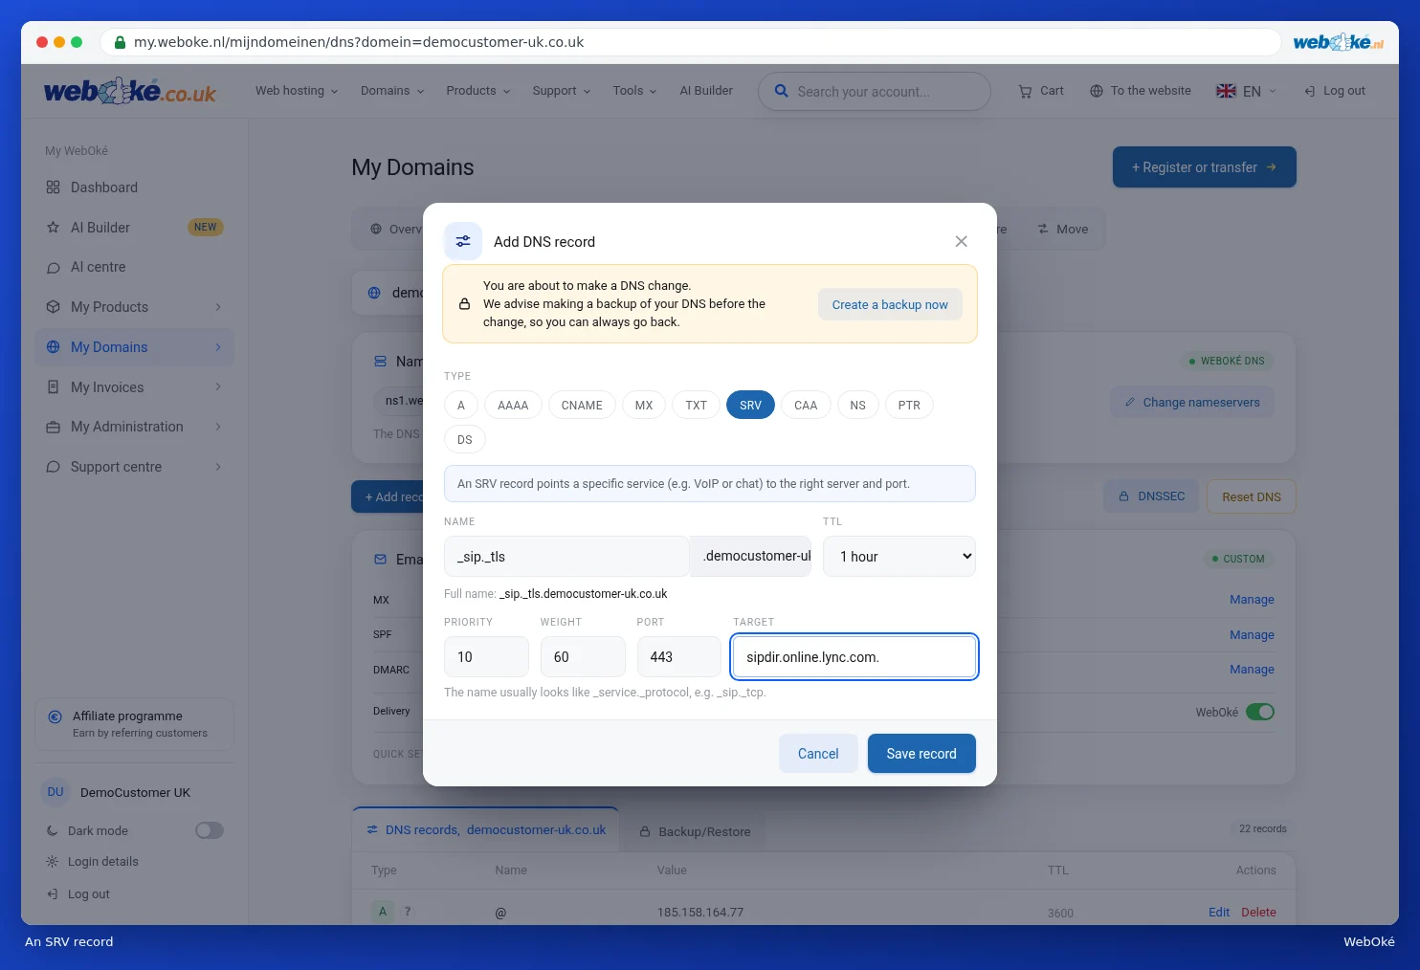This screenshot has height=970, width=1420.
Task: Click the Support centre speech icon
Action: (x=54, y=467)
